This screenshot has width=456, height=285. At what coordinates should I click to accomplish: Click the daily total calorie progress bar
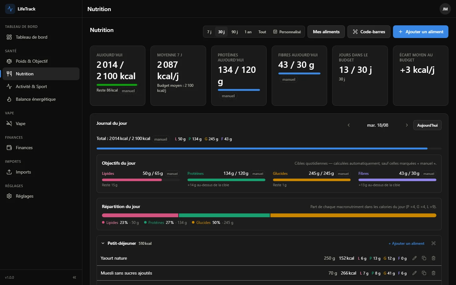point(269,149)
